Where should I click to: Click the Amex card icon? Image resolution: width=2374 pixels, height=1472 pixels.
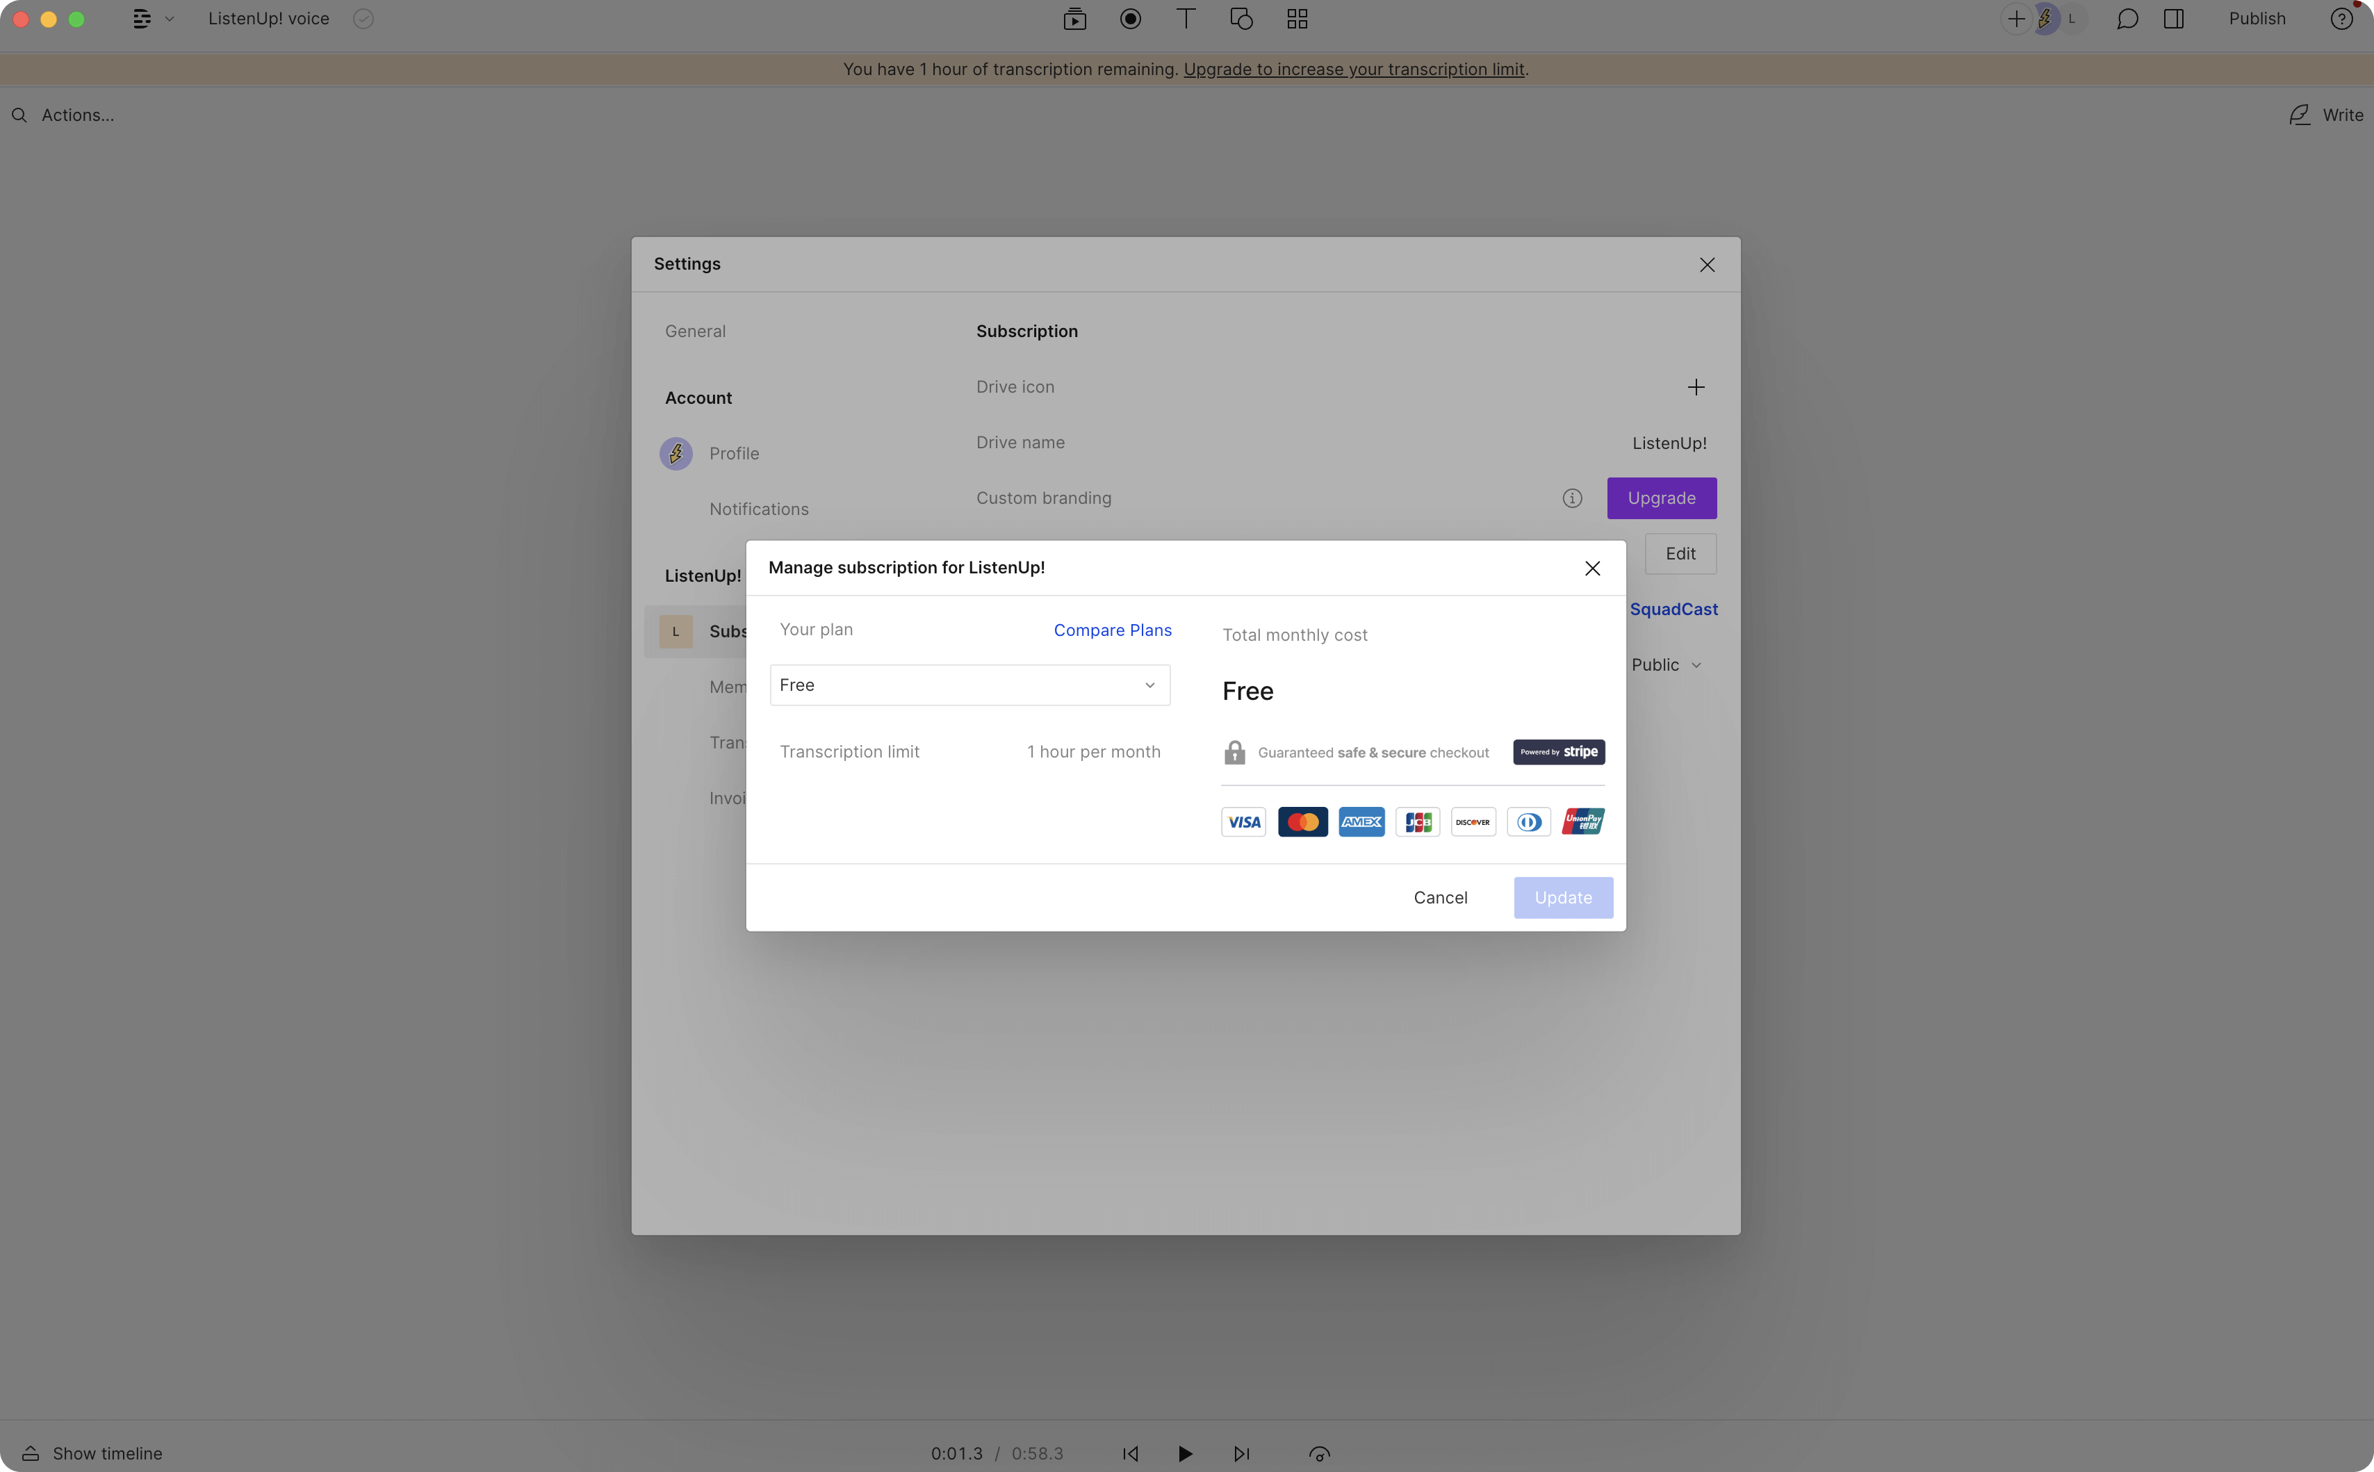(1361, 821)
